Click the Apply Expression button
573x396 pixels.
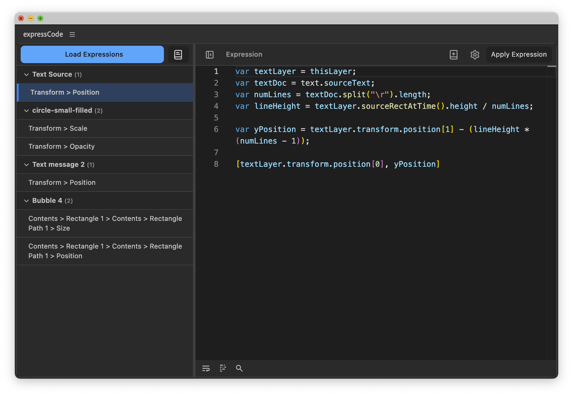tap(518, 54)
